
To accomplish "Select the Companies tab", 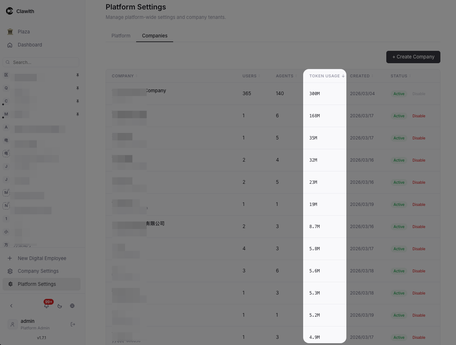I will tap(155, 36).
